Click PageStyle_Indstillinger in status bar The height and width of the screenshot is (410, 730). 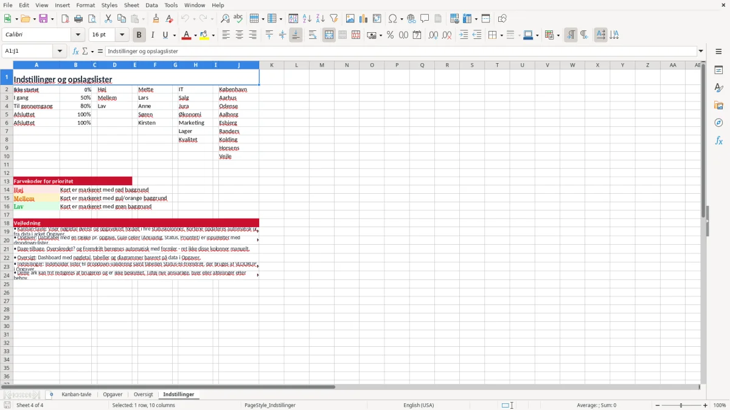(269, 405)
